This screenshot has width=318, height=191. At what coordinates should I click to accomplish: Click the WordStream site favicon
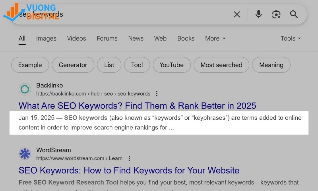[x=25, y=154]
